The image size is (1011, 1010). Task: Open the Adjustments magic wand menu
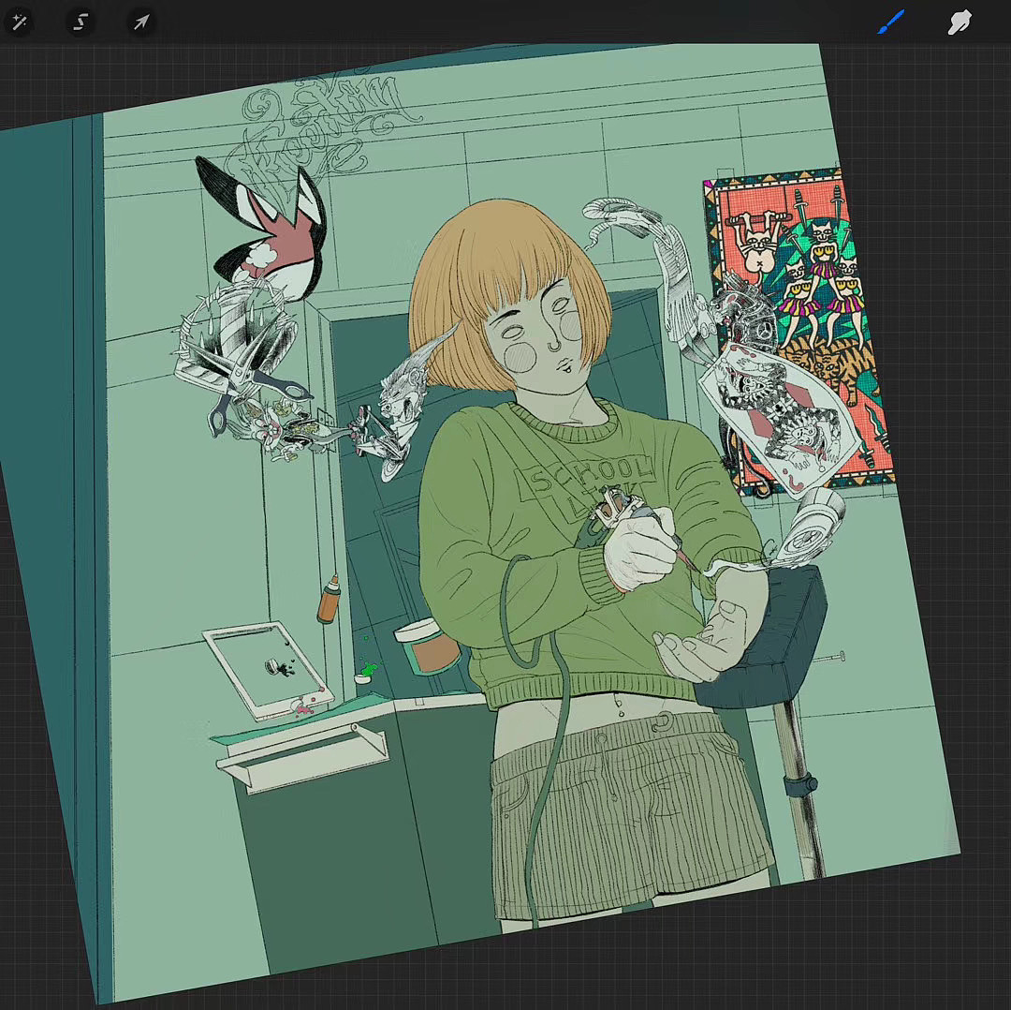(20, 22)
